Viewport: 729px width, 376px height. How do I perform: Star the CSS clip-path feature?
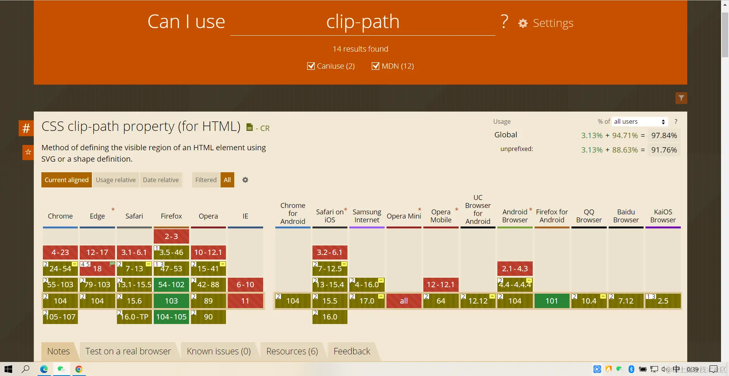click(28, 152)
